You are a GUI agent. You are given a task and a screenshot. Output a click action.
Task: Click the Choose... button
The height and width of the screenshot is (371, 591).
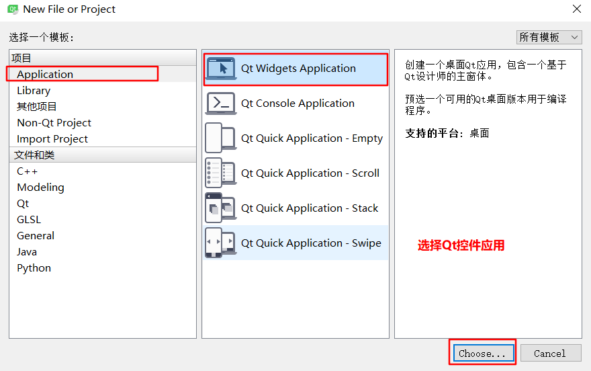(484, 354)
